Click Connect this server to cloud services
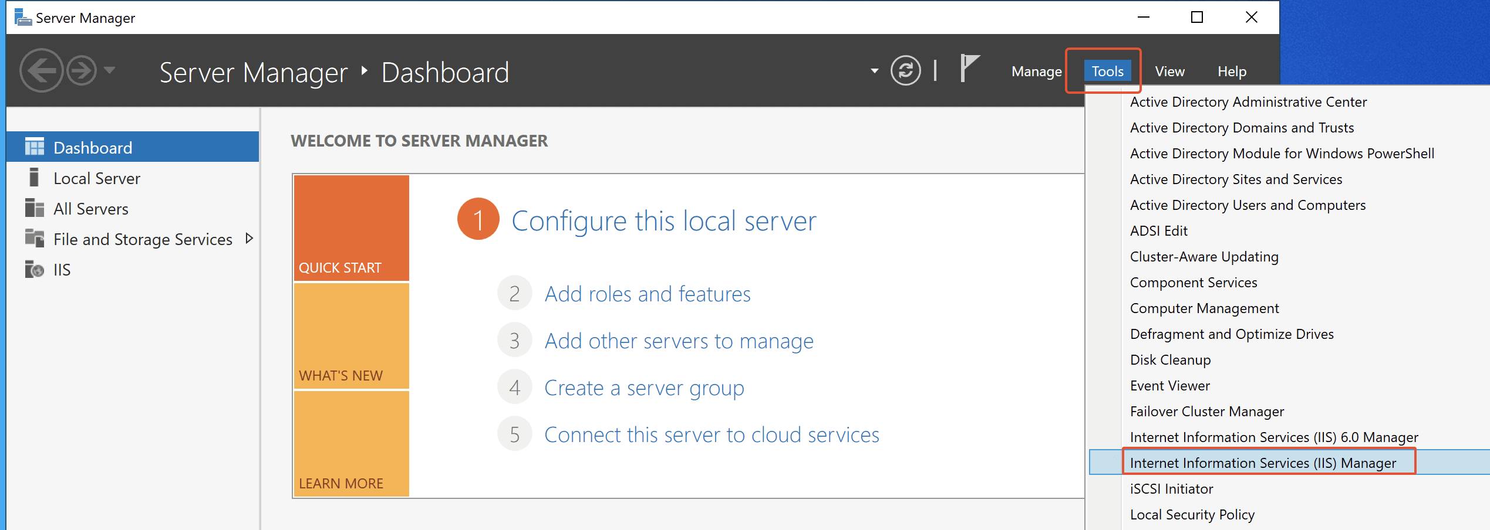Image resolution: width=1490 pixels, height=530 pixels. [x=712, y=434]
